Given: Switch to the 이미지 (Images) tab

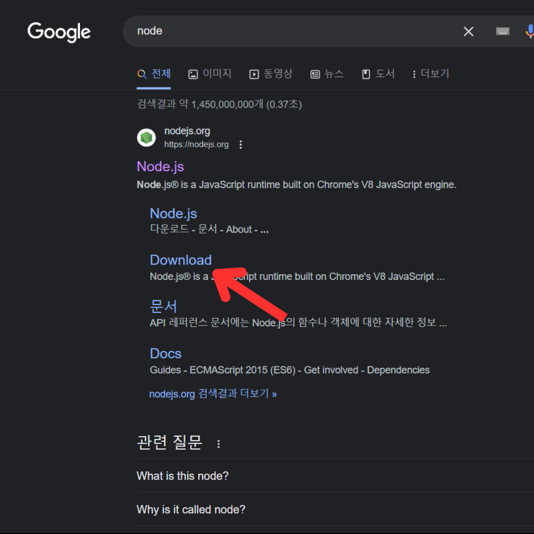Looking at the screenshot, I should click(210, 74).
